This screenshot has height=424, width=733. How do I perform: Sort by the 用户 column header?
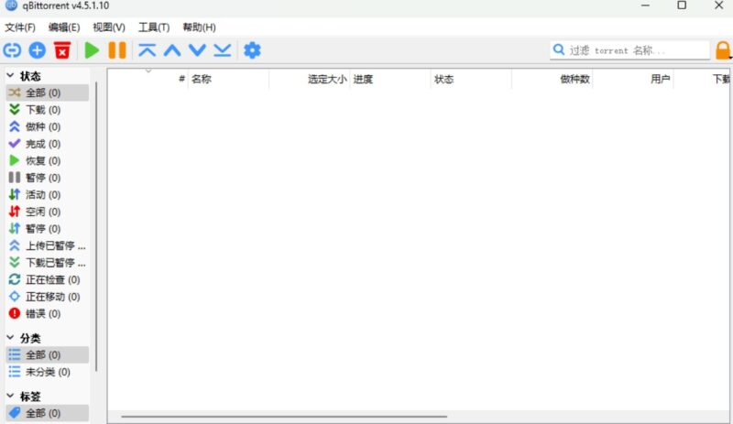tap(633, 79)
